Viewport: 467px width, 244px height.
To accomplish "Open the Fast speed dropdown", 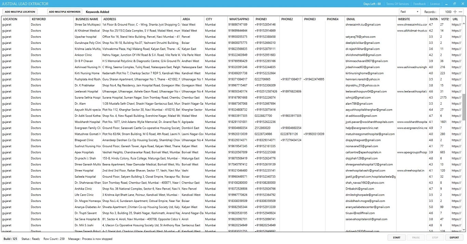I will pyautogui.click(x=410, y=12).
